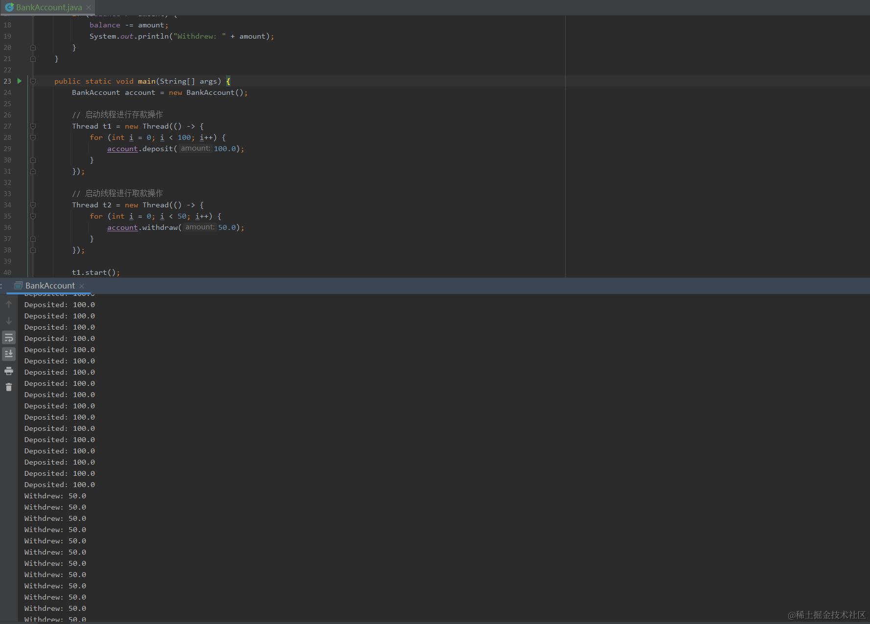Select the BankAccount run tab

point(49,286)
